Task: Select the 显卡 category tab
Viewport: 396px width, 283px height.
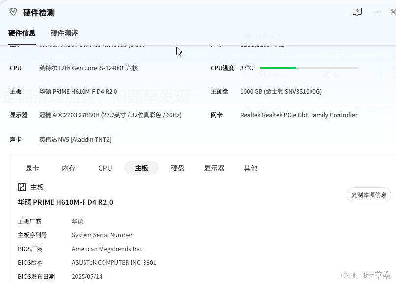Action: pyautogui.click(x=32, y=168)
